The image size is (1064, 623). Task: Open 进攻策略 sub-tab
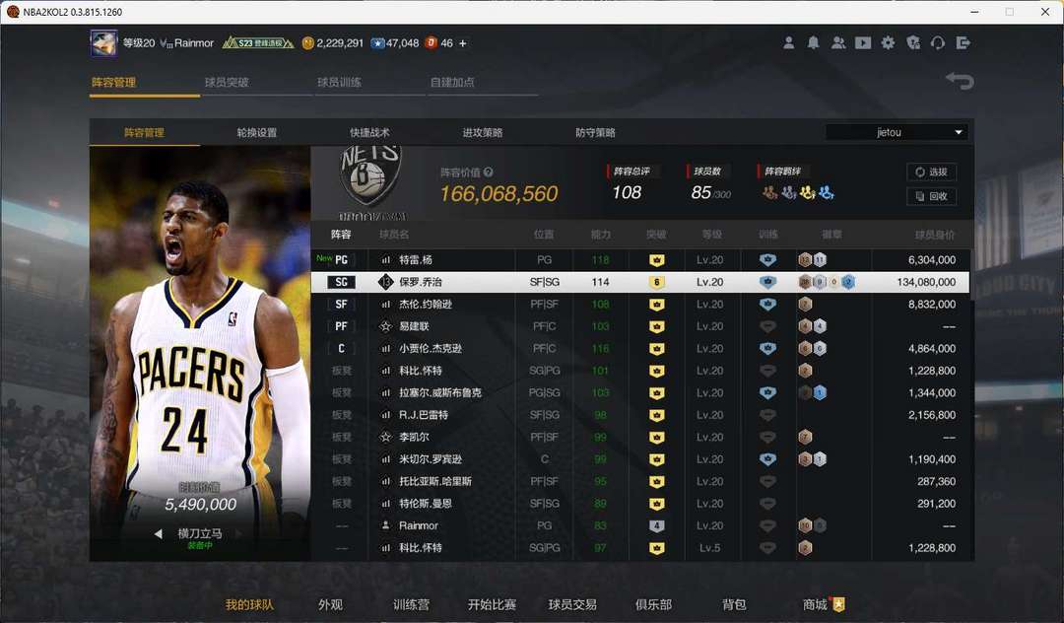click(x=483, y=132)
